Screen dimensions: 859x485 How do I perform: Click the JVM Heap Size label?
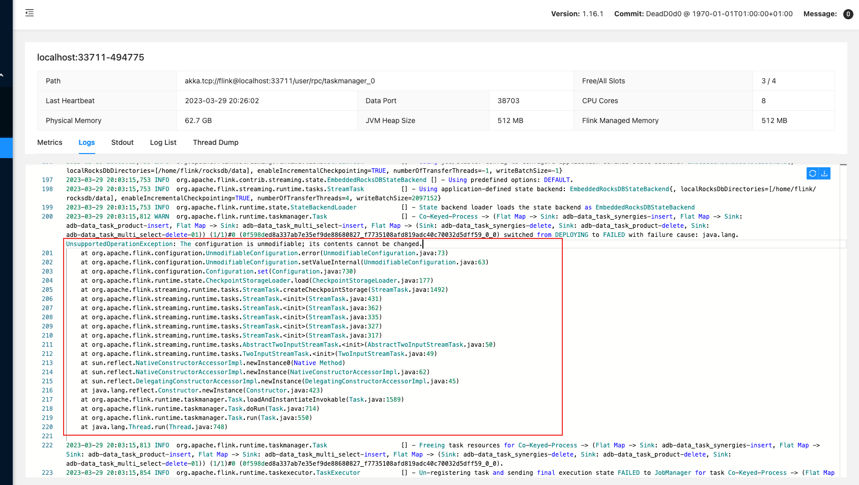click(x=390, y=120)
